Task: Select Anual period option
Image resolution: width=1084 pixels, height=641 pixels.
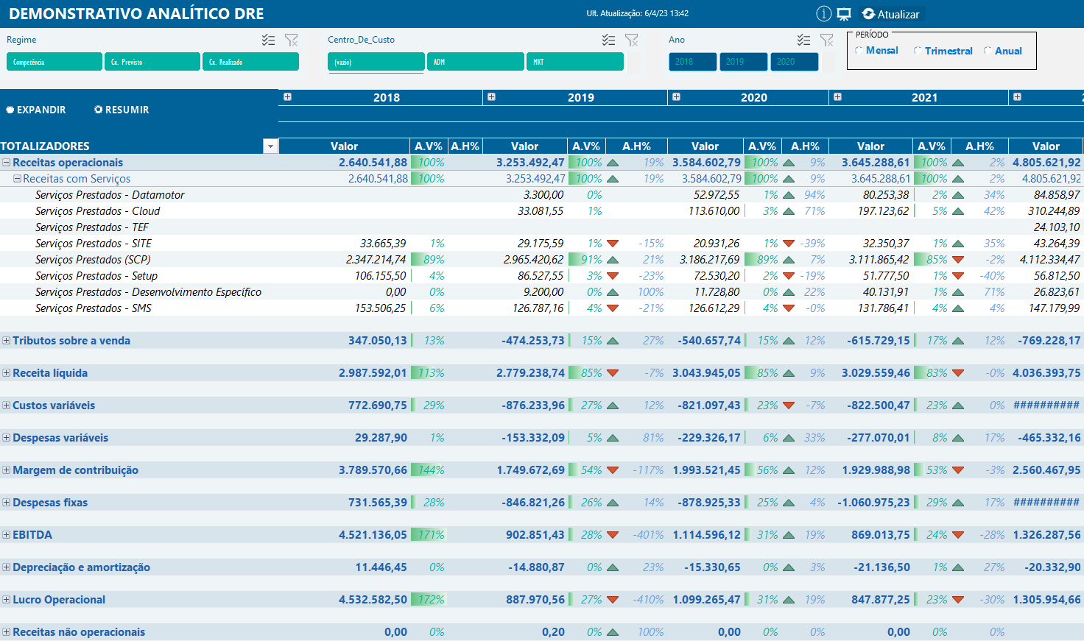Action: click(x=1003, y=51)
